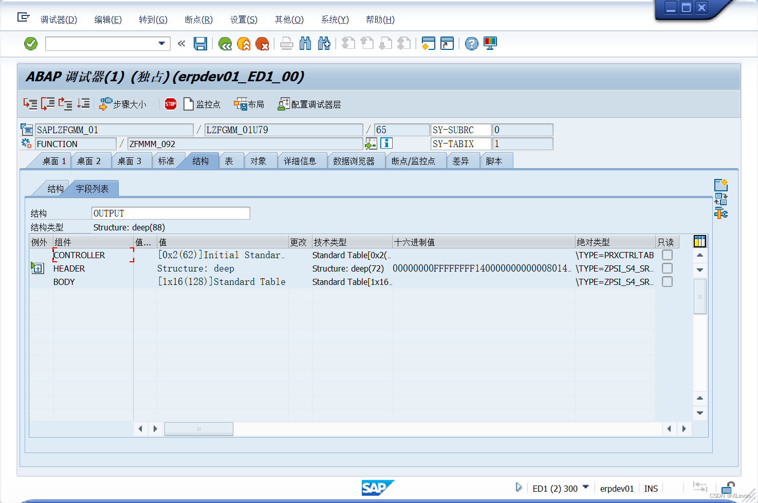Open the 帮助(H) menu
Image resolution: width=758 pixels, height=503 pixels.
click(x=380, y=20)
